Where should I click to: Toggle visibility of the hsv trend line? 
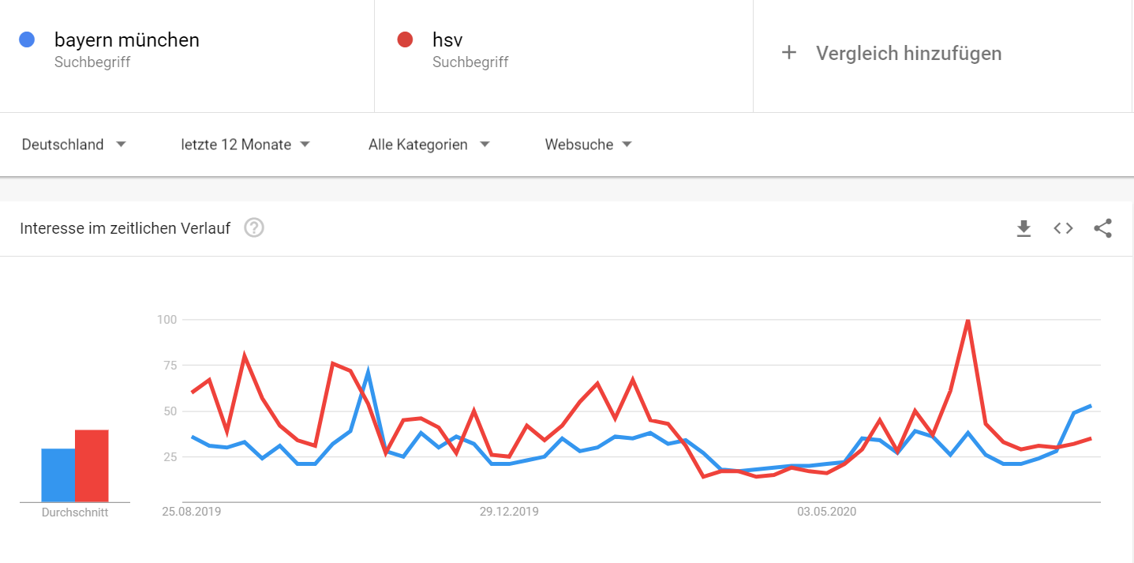(x=405, y=39)
